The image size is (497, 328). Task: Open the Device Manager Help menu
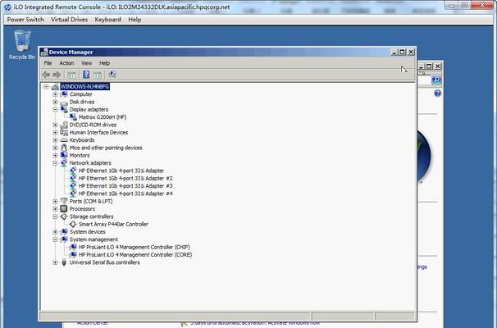coord(104,63)
